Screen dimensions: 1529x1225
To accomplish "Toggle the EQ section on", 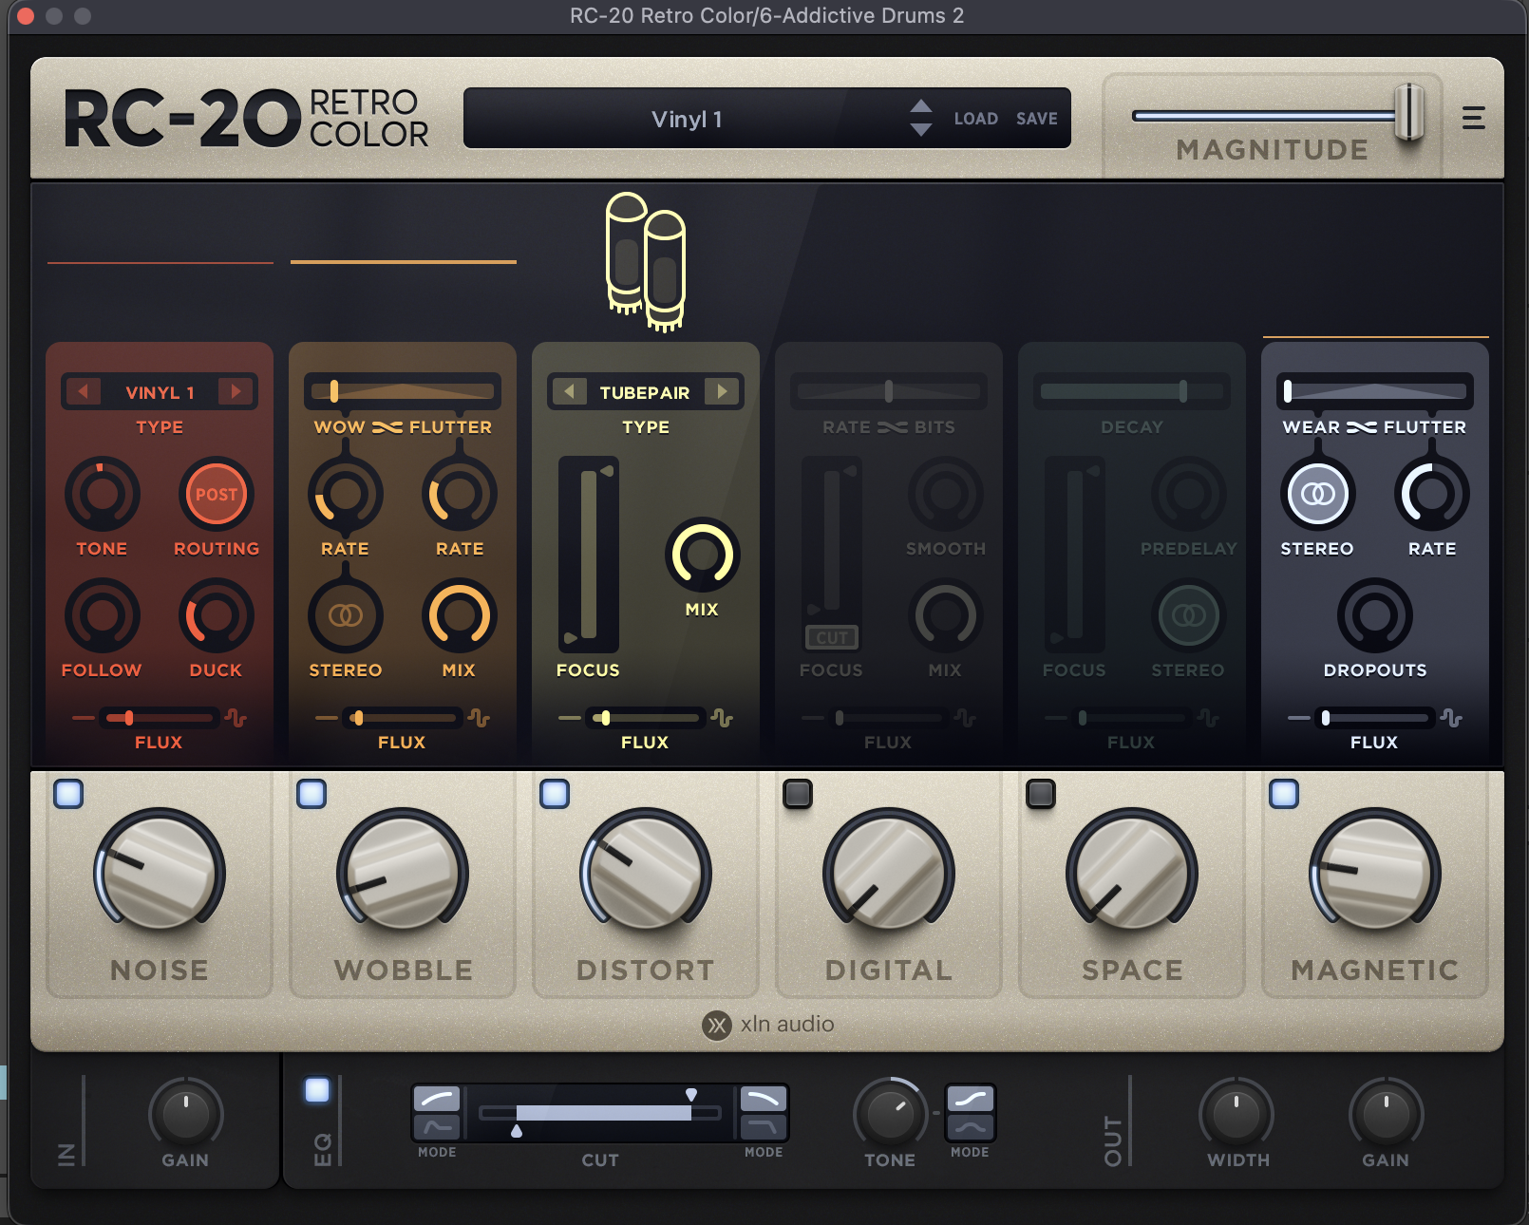I will pyautogui.click(x=317, y=1090).
